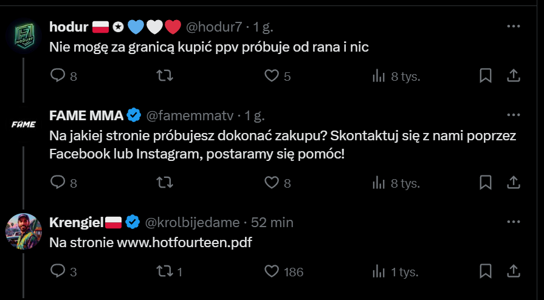544x300 pixels.
Task: Share hodur's tweet
Action: [x=513, y=75]
